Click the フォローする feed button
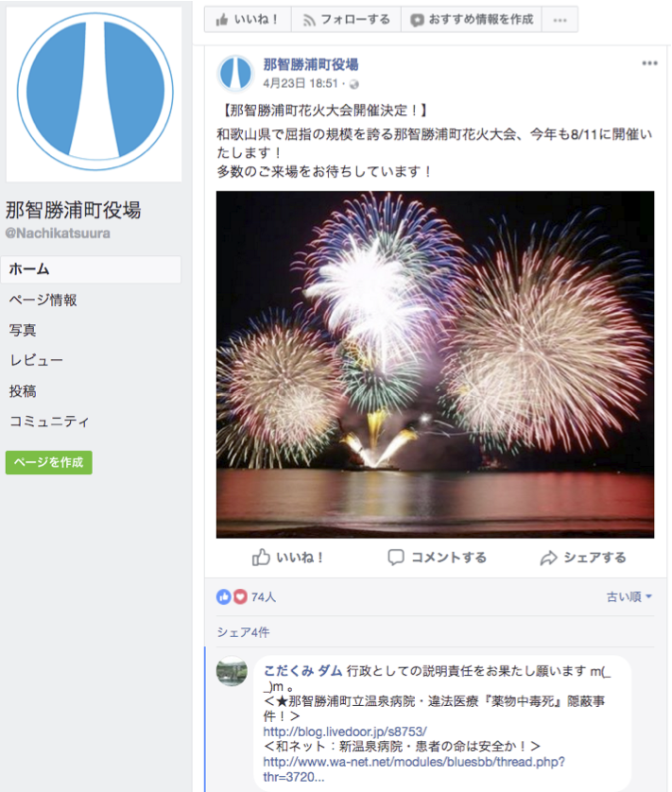Image resolution: width=672 pixels, height=792 pixels. pos(346,20)
